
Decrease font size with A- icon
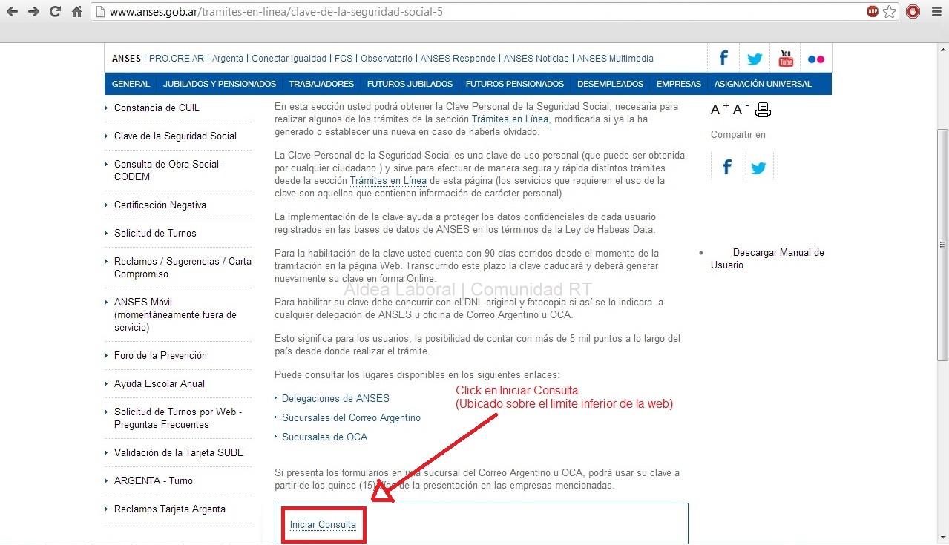pos(741,110)
